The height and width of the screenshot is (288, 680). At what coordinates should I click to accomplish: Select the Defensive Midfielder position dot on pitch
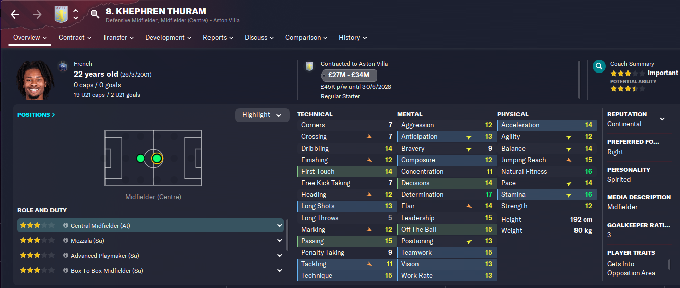tap(141, 158)
